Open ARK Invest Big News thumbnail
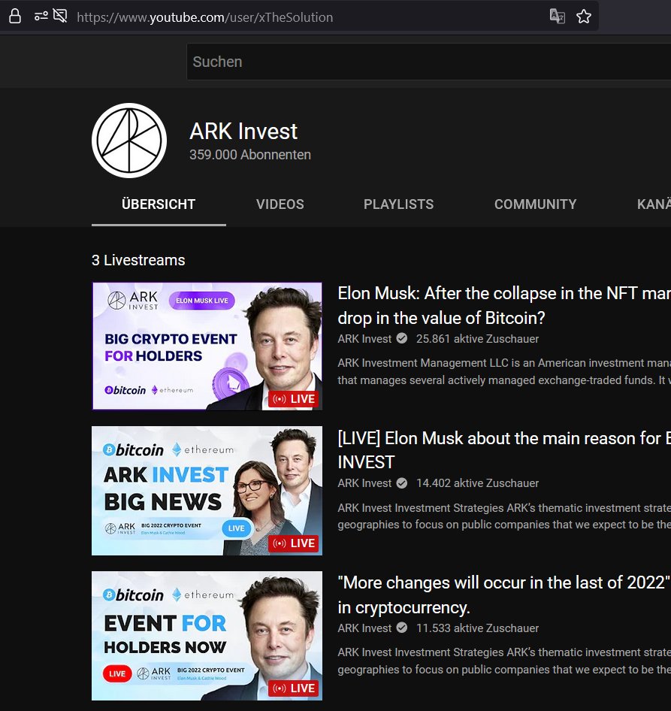The image size is (671, 711). tap(207, 491)
